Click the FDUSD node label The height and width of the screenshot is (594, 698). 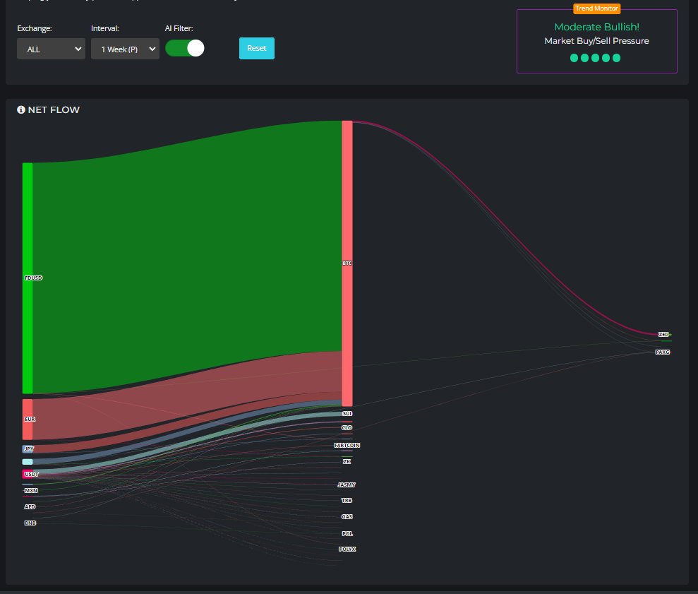pyautogui.click(x=33, y=278)
